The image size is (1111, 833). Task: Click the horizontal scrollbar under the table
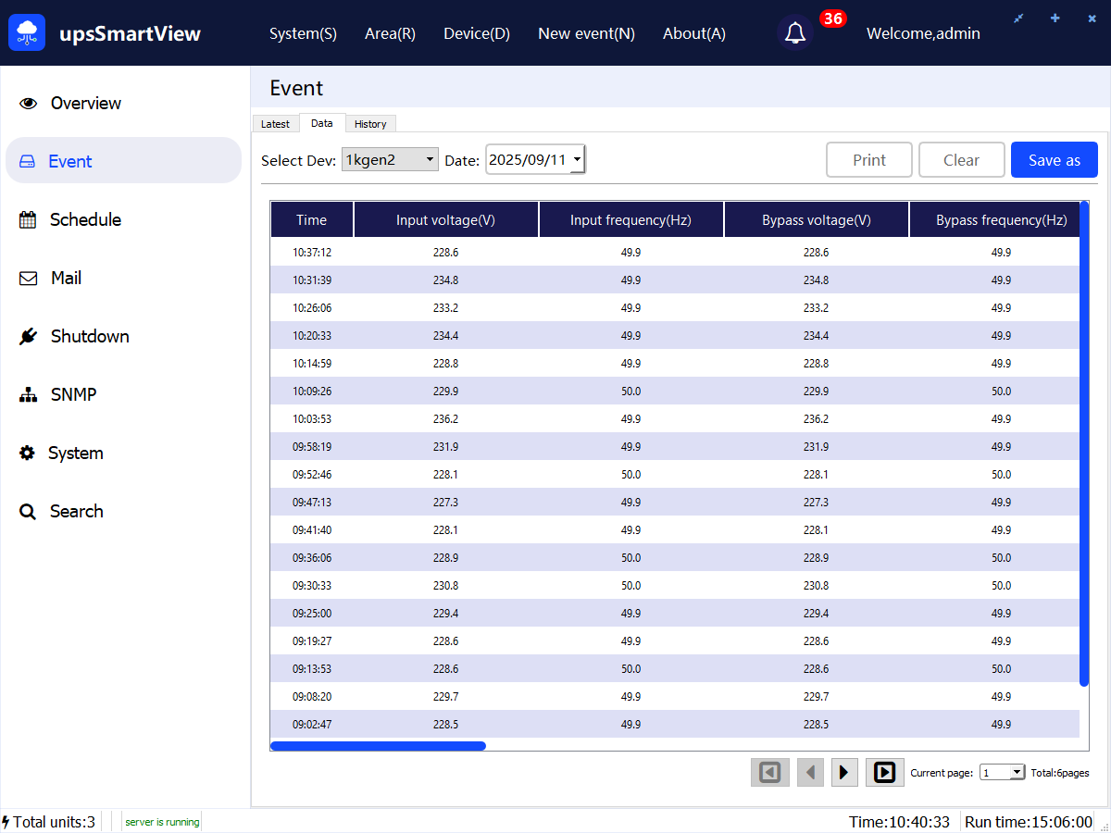pyautogui.click(x=378, y=746)
